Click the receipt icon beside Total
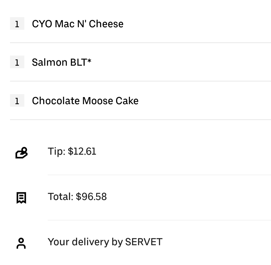 [21, 198]
